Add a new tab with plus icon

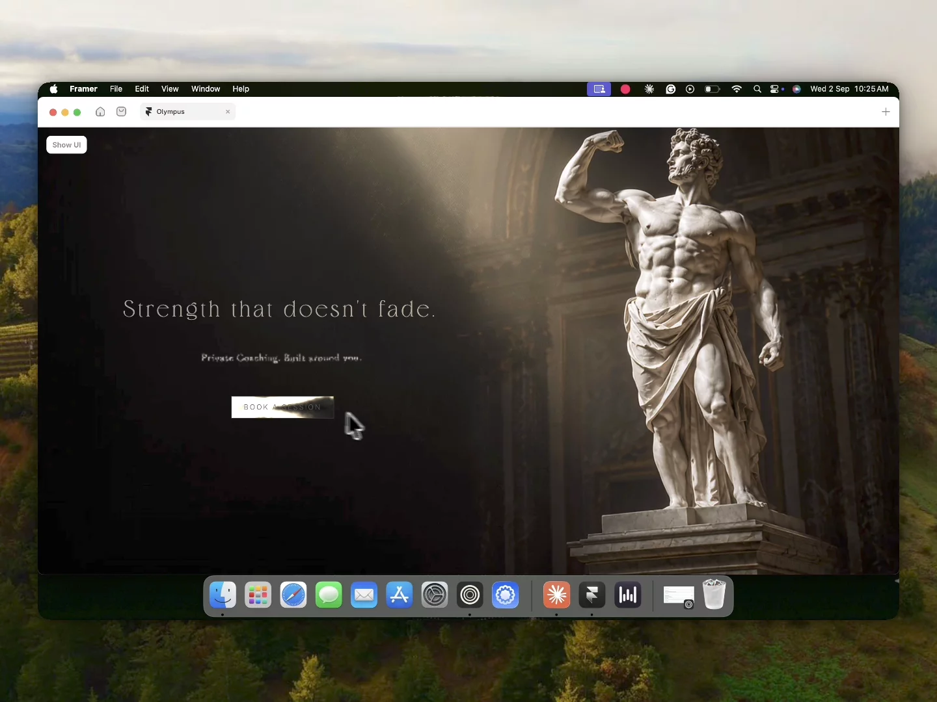tap(886, 112)
